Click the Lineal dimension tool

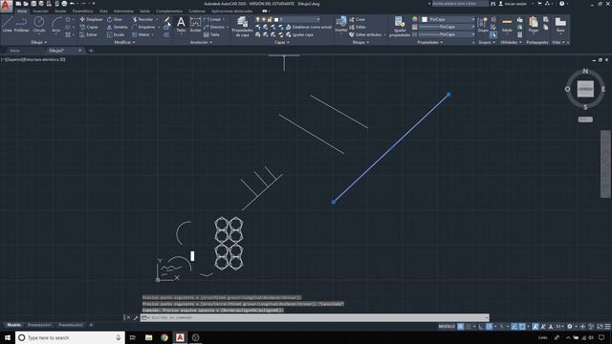[x=212, y=19]
